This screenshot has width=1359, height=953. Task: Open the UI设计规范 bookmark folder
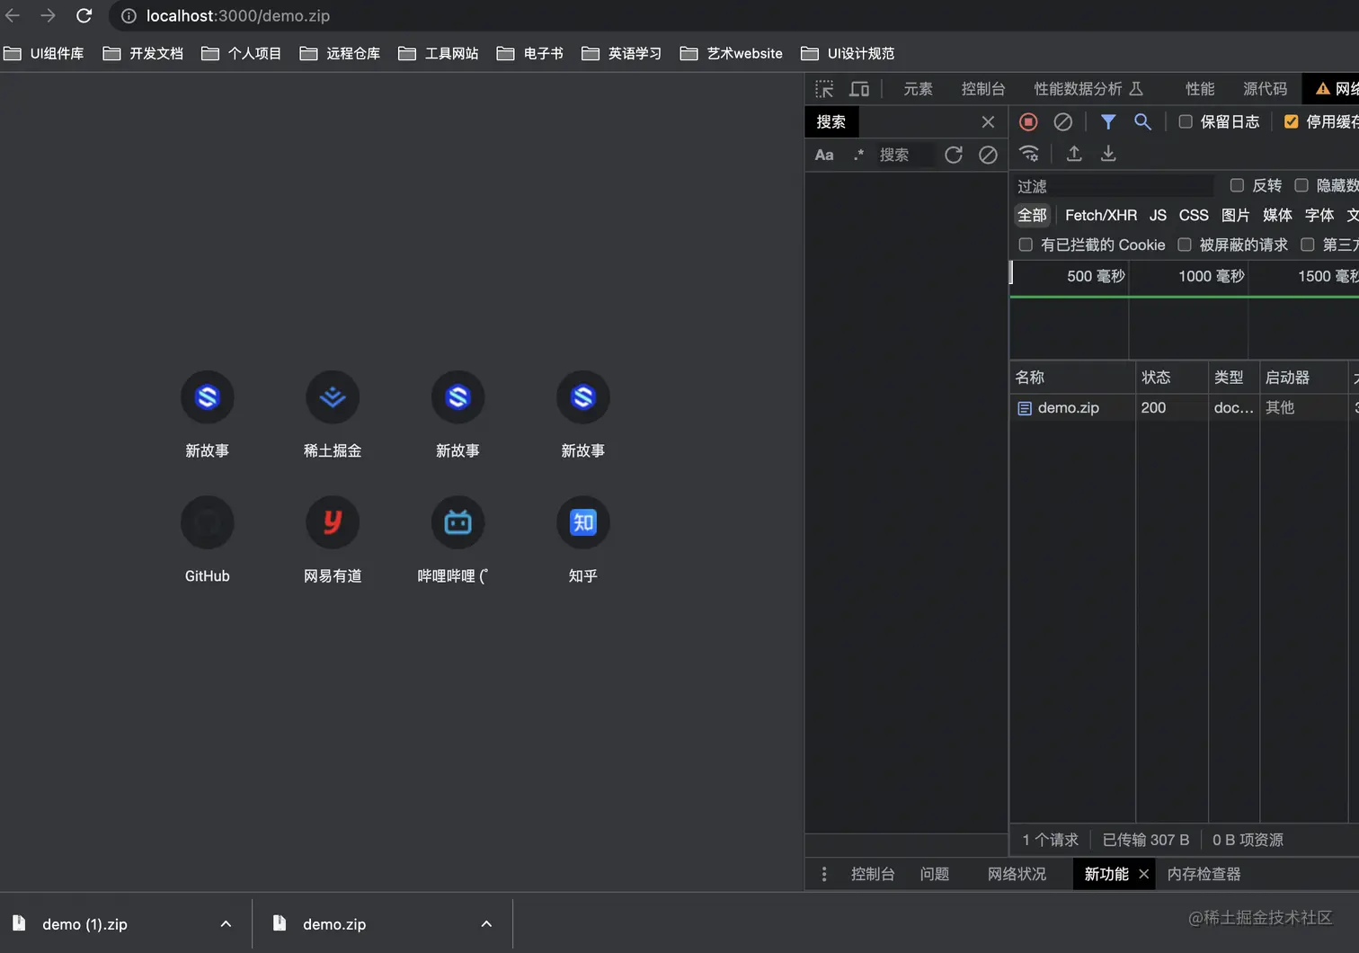848,54
